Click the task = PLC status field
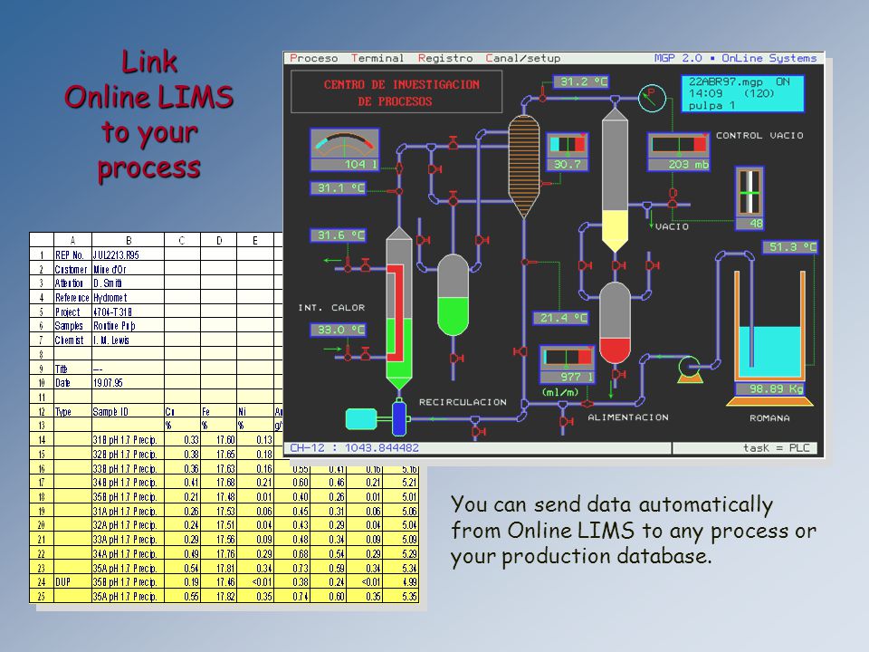 tap(745, 448)
